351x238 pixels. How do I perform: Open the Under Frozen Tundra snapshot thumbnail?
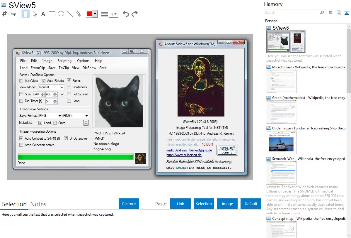(x=281, y=142)
